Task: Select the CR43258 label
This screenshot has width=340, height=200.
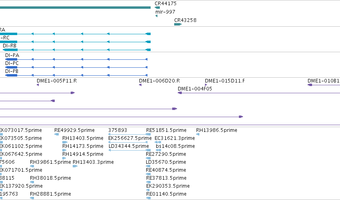Action: click(185, 20)
